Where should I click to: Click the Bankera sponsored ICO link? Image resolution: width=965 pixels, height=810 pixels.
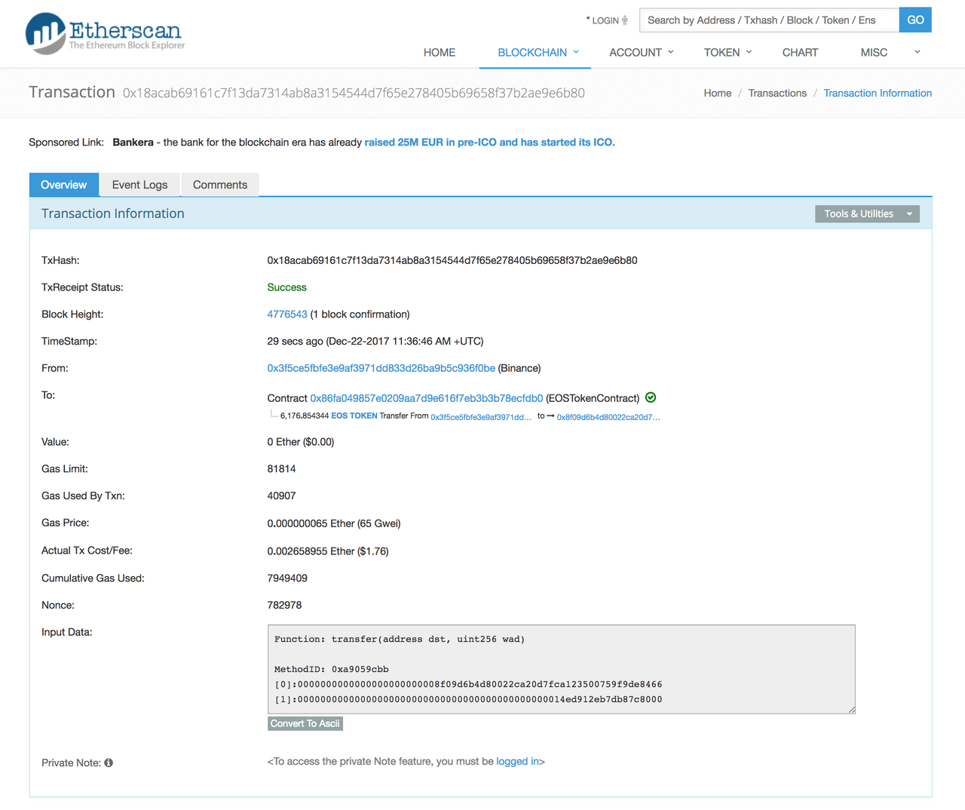point(489,142)
